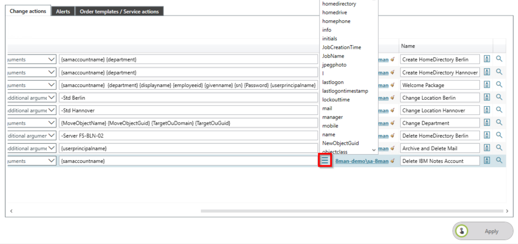Click broom icon beside 8man-demo\sa-8man credential
This screenshot has height=244, width=518.
pos(392,161)
